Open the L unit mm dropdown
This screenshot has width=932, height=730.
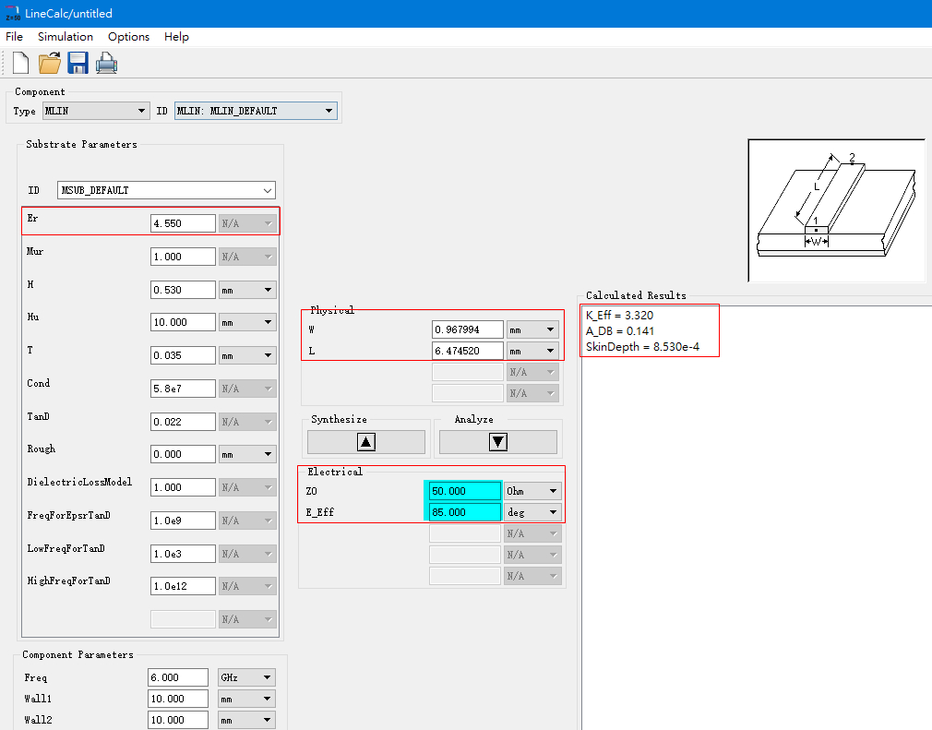coord(532,351)
